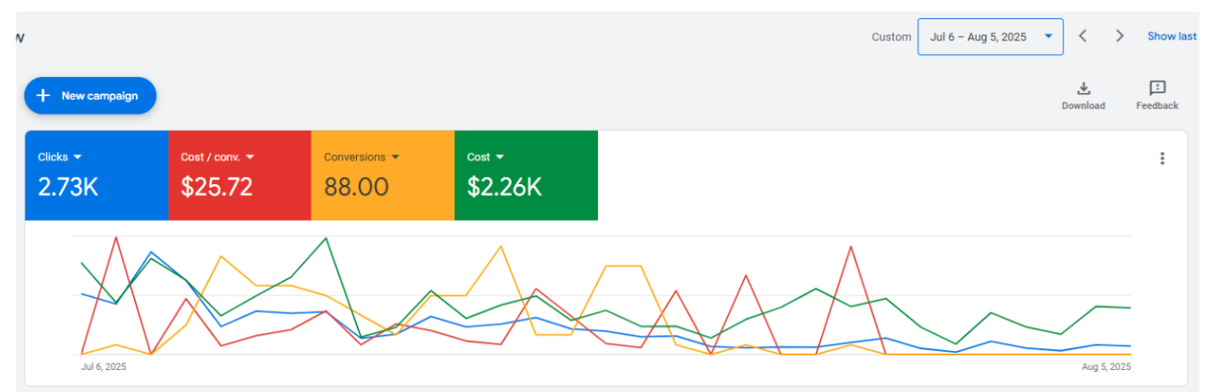Open the Cost metric dropdown arrow
Screen dimensions: 1221x392
[500, 157]
